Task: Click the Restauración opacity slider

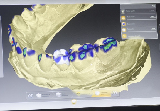Action: (x=142, y=32)
